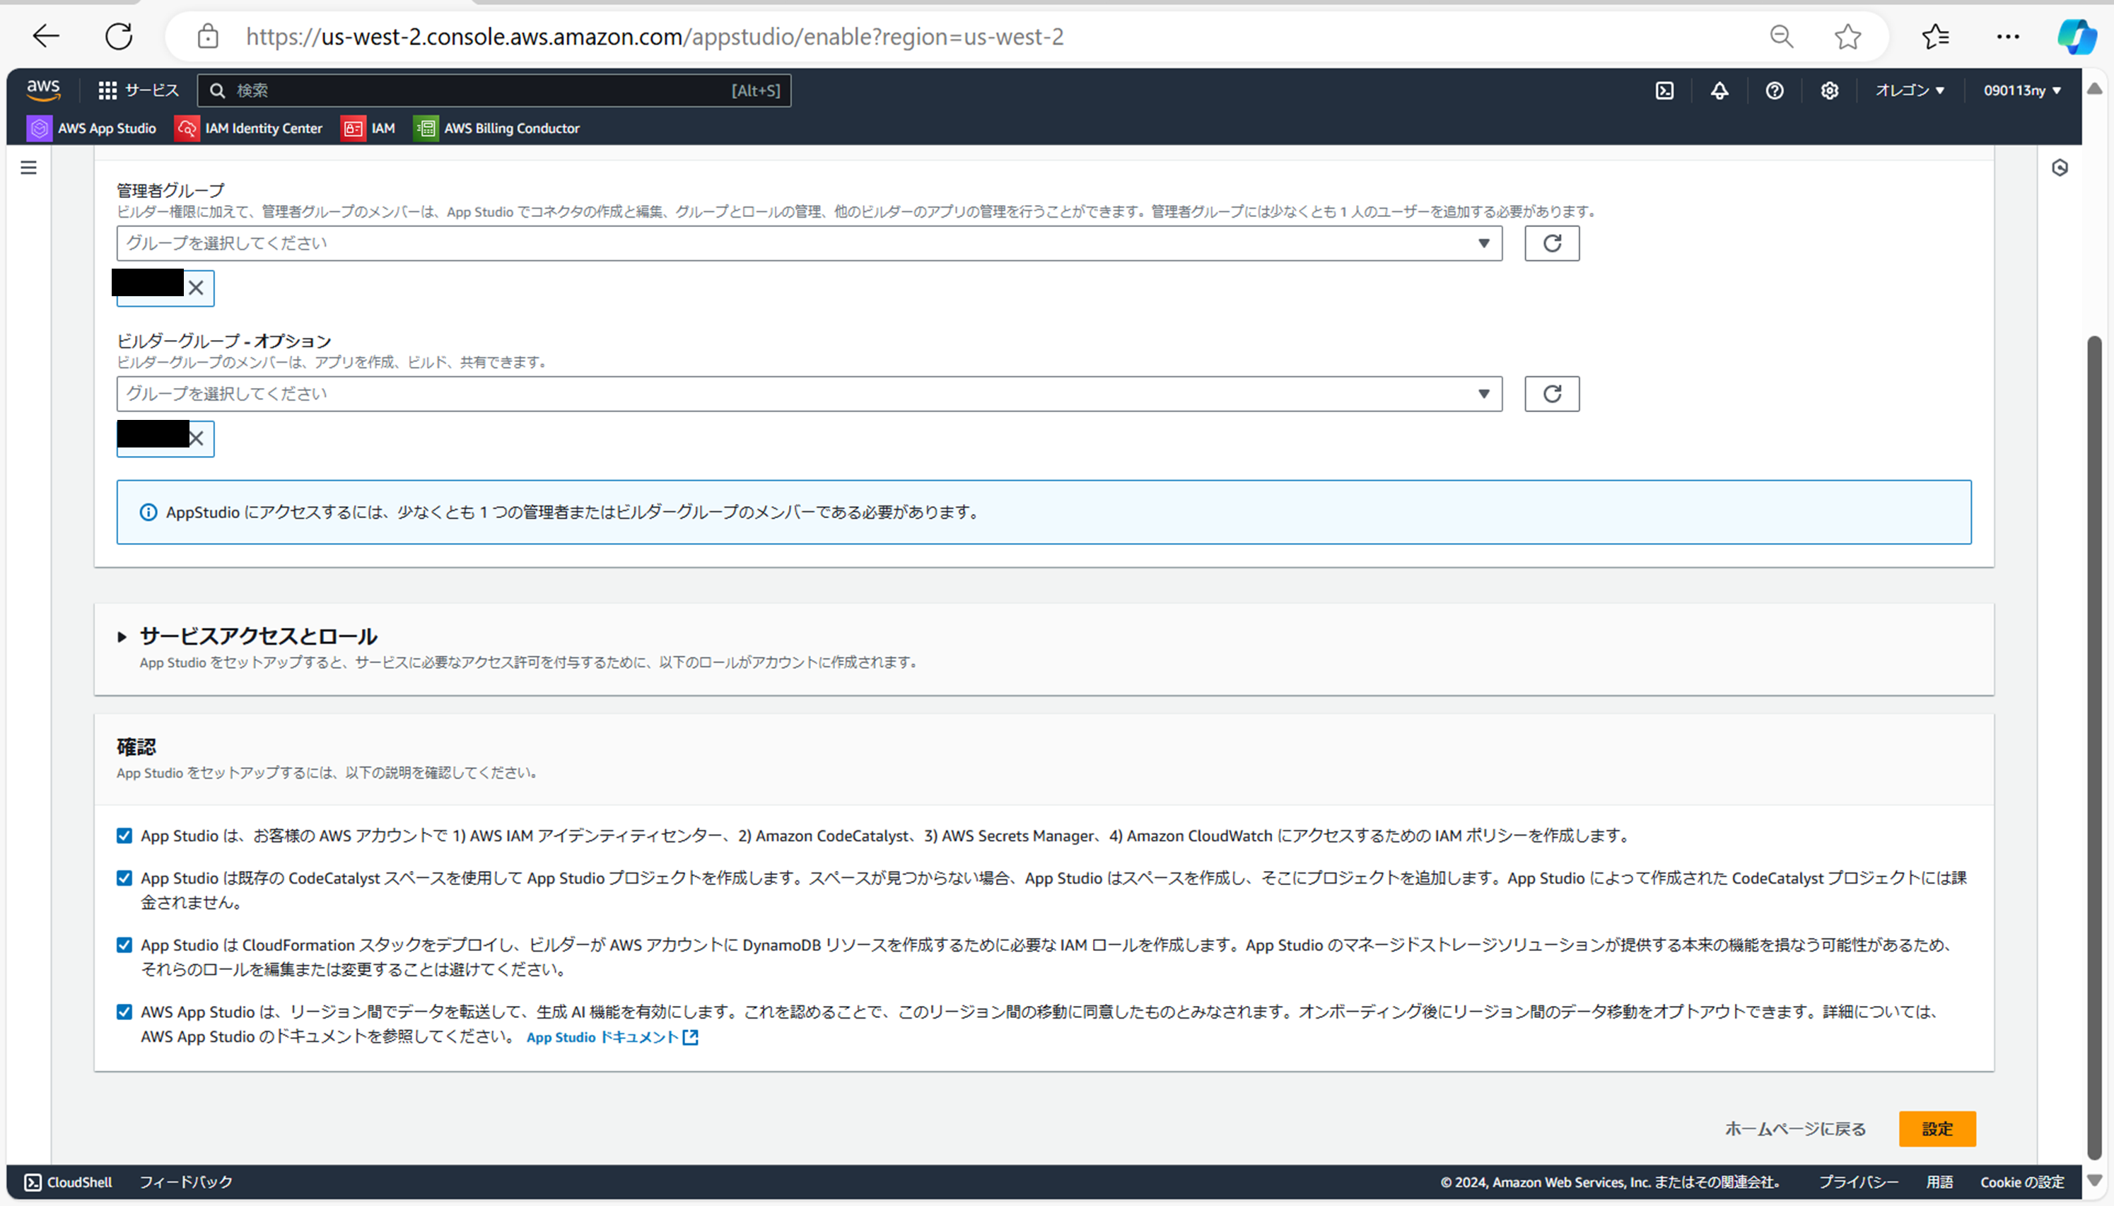
Task: Toggle the cross-region data transfer checkbox
Action: tap(124, 1012)
